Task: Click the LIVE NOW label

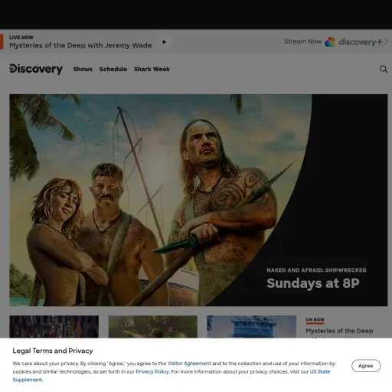Action: [x=21, y=38]
